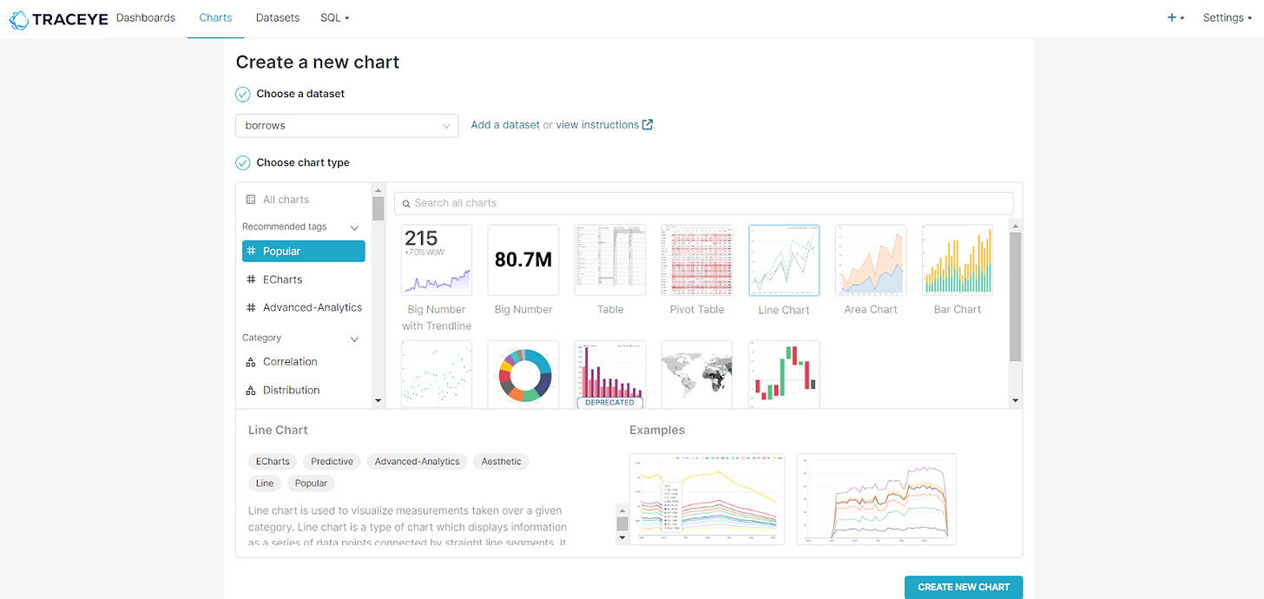Screen dimensions: 1264x599
Task: Open the Datasets tab
Action: [278, 17]
